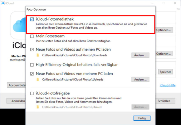Open the iCloud-Hilfe link

168,85
